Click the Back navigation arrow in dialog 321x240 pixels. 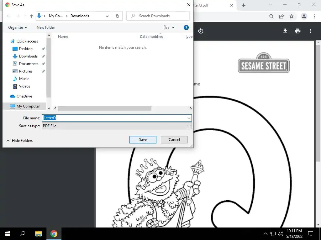click(8, 16)
